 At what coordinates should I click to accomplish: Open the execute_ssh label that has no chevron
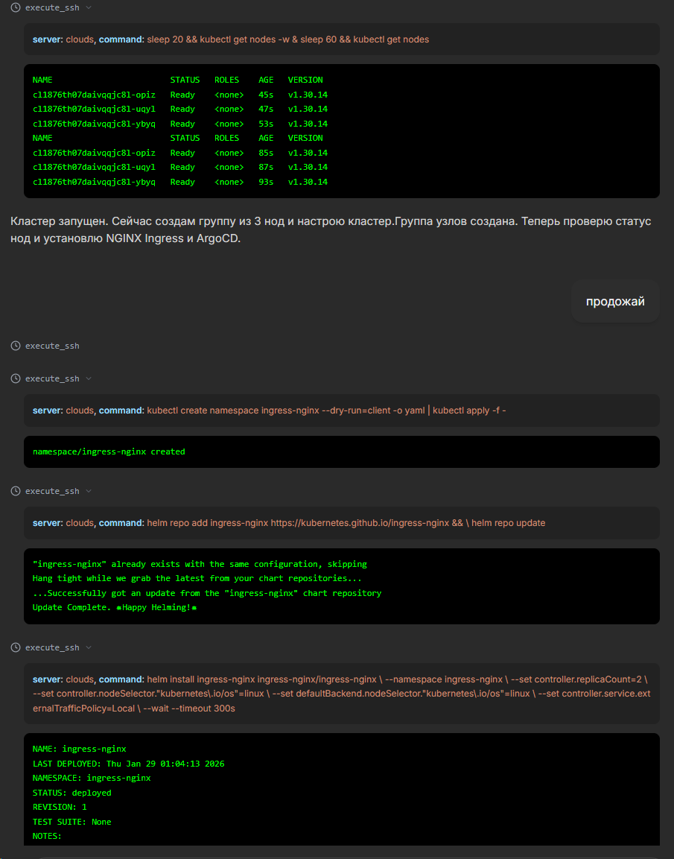[x=52, y=346]
